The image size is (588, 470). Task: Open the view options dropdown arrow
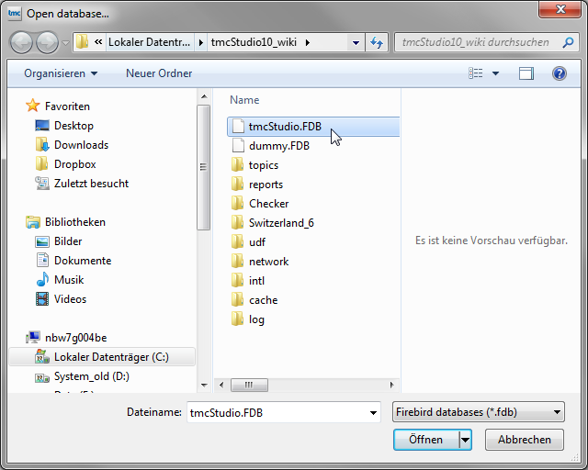pyautogui.click(x=496, y=73)
